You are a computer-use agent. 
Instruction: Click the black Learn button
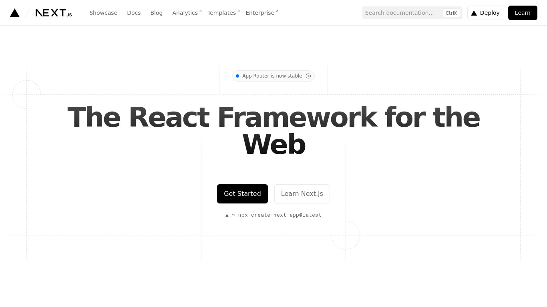tap(523, 13)
